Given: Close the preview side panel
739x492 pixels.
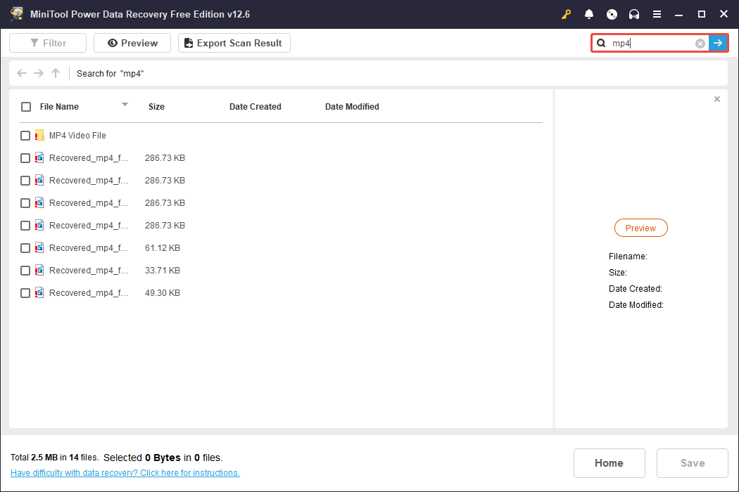Looking at the screenshot, I should pyautogui.click(x=717, y=99).
